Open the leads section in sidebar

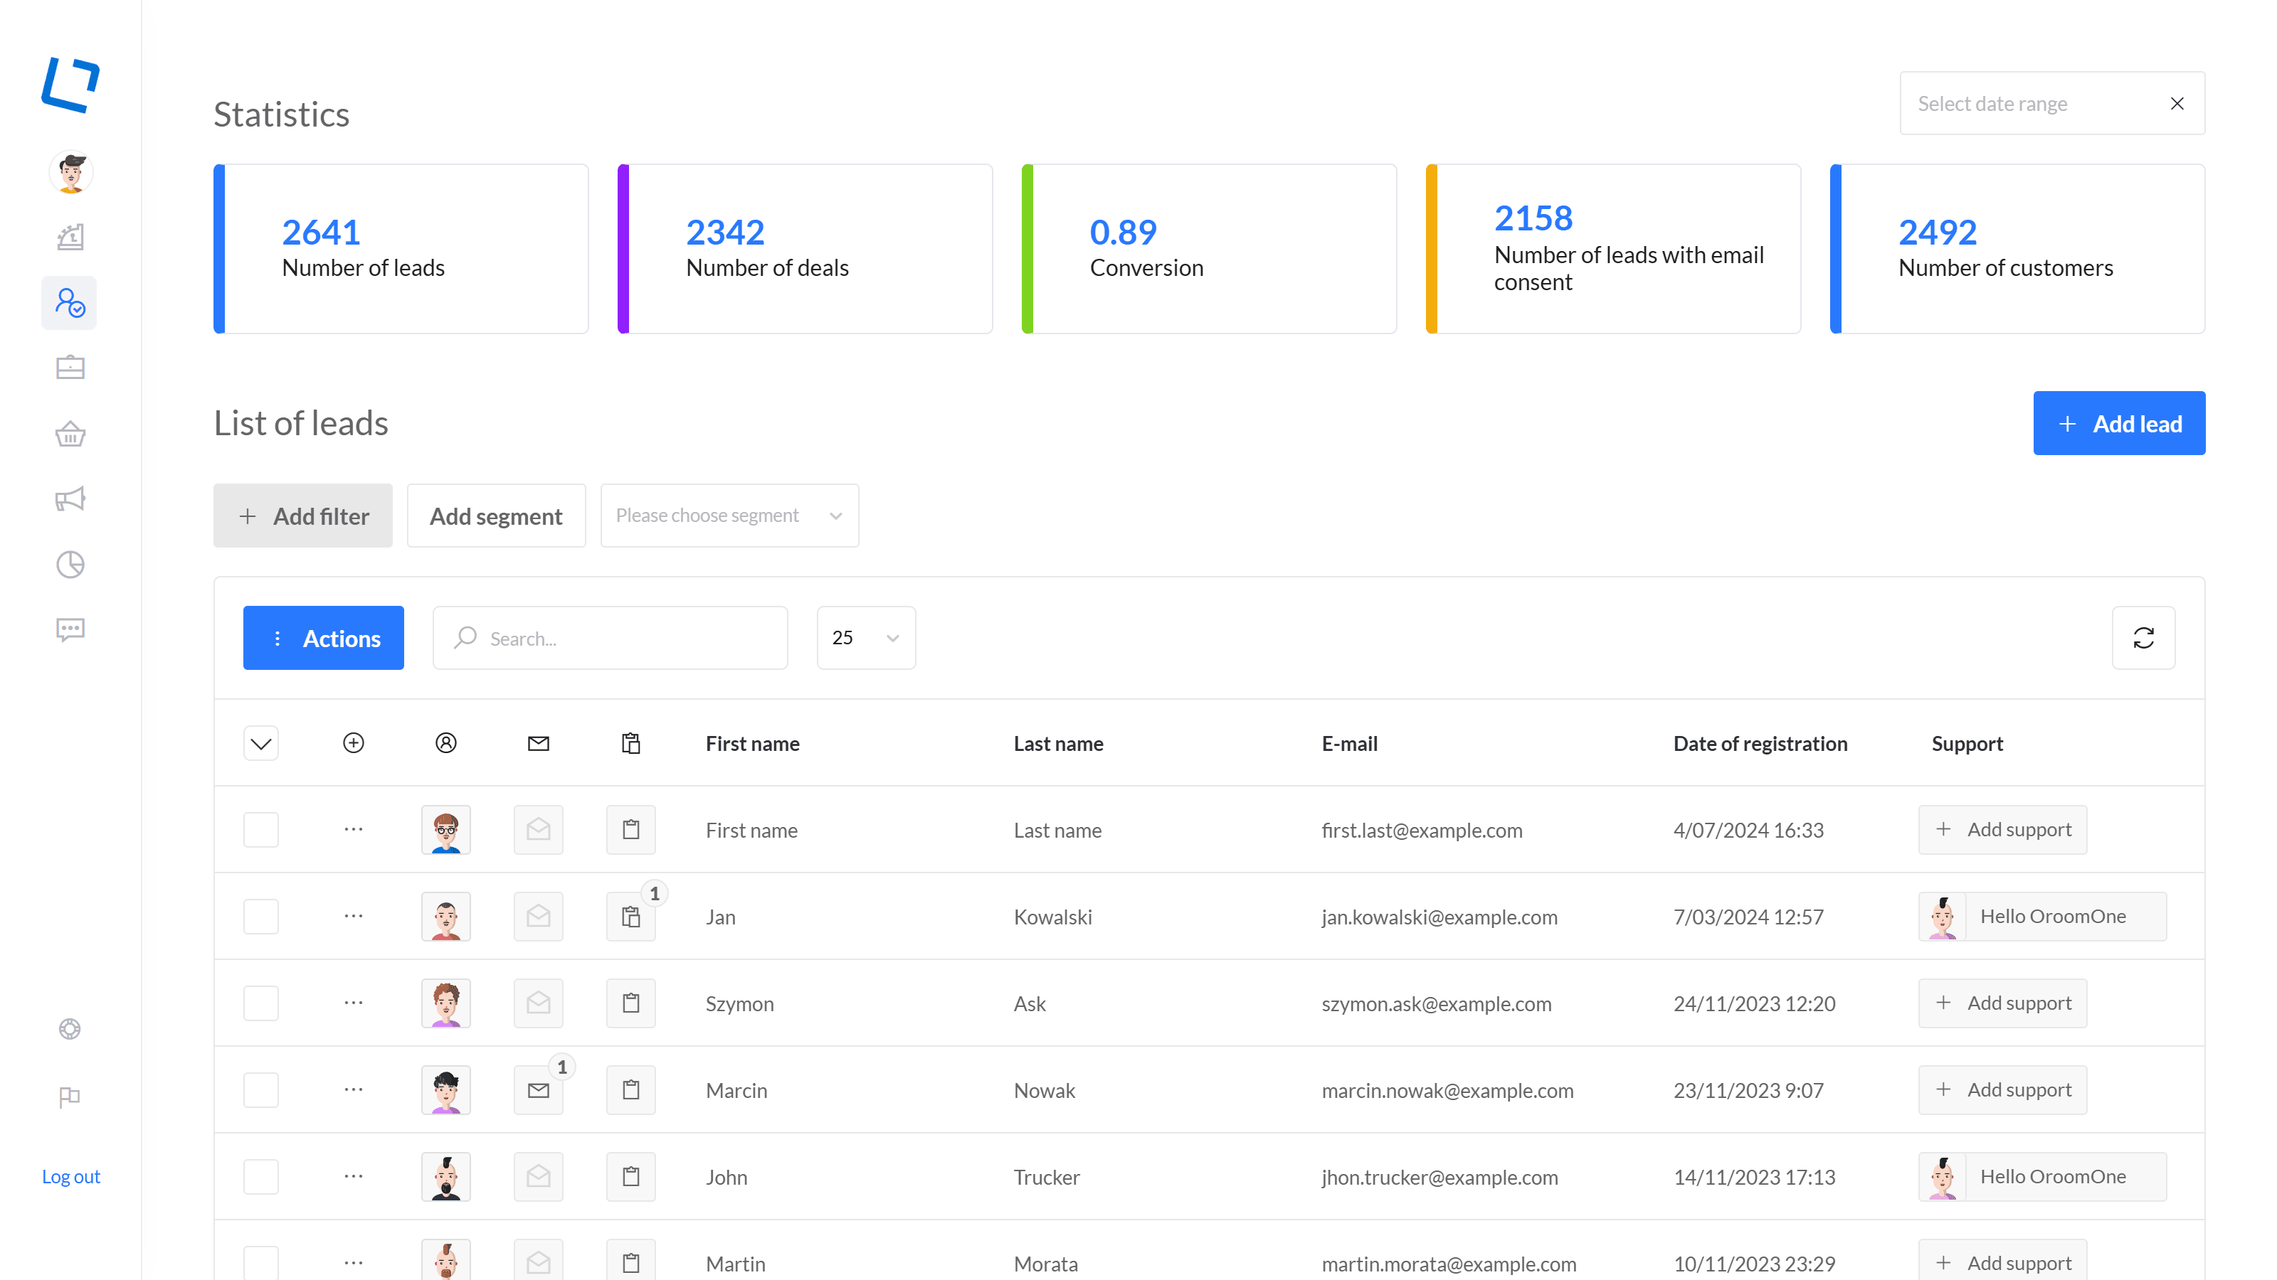[70, 303]
